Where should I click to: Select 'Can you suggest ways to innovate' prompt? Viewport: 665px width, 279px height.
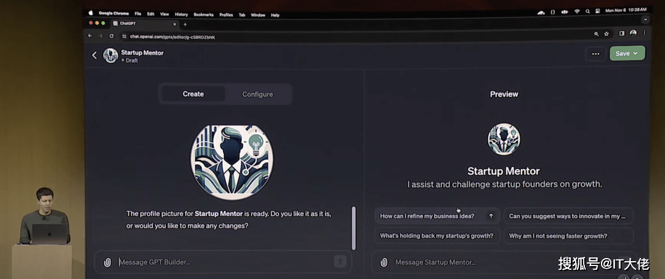coord(568,216)
